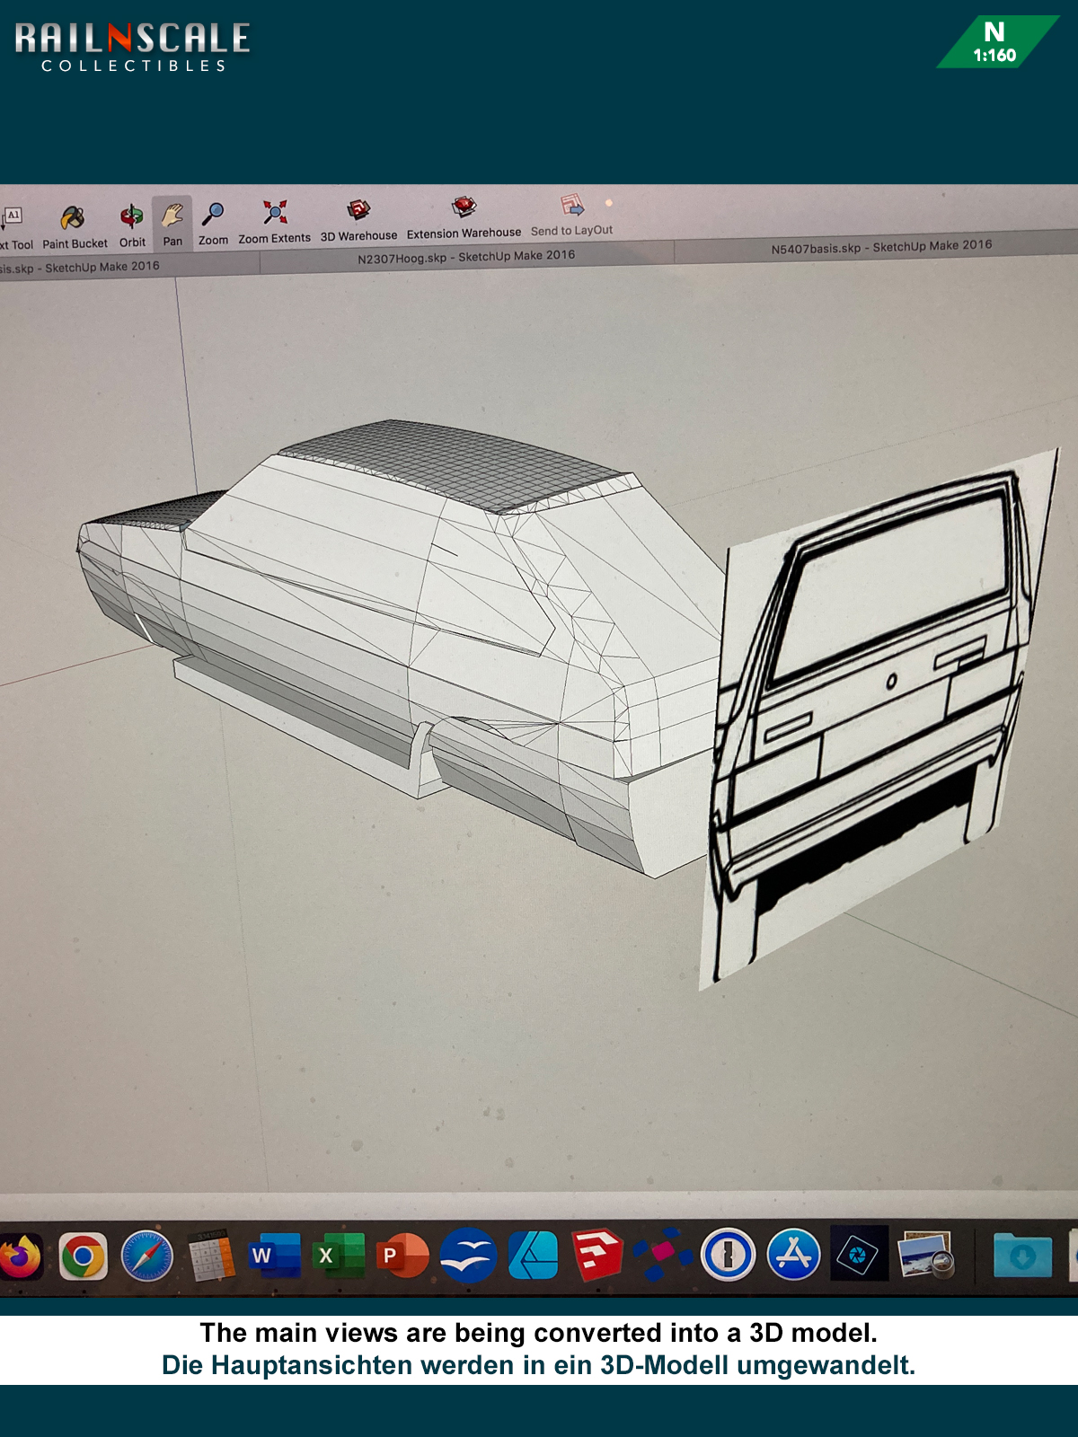Viewport: 1078px width, 1437px height.
Task: Click the Zoom Extents tool
Action: pyautogui.click(x=275, y=214)
